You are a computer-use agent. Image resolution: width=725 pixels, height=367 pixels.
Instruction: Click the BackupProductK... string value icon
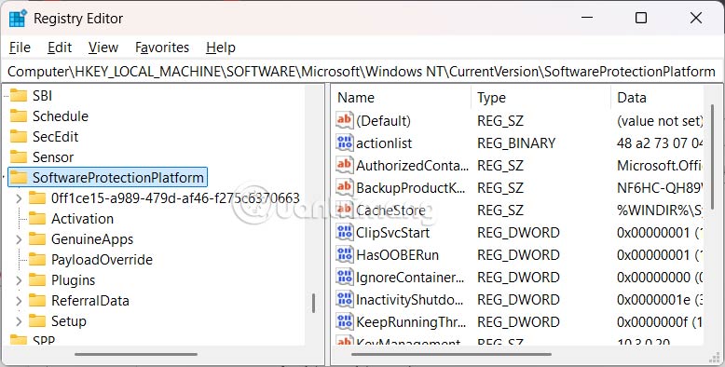(x=345, y=187)
